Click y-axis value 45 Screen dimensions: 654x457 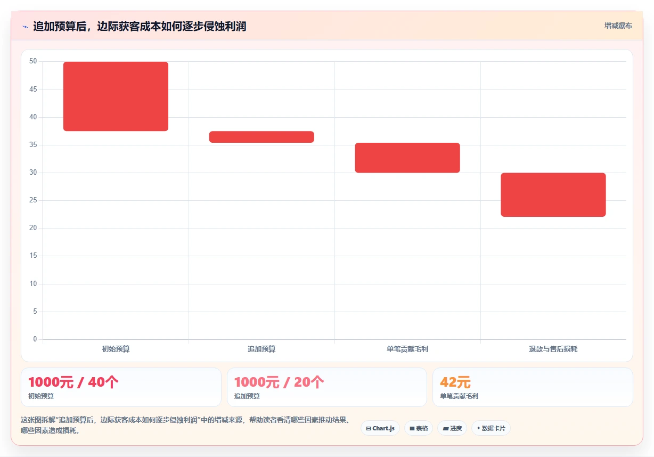33,89
